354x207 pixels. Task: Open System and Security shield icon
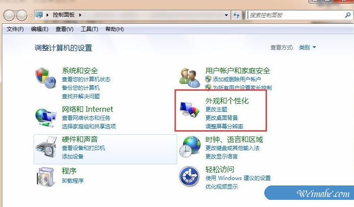click(46, 78)
